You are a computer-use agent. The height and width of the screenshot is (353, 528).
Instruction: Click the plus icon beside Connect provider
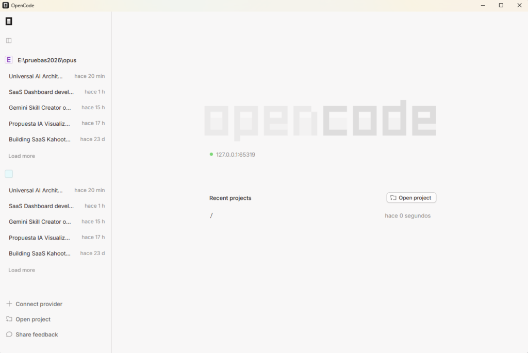[x=9, y=304]
